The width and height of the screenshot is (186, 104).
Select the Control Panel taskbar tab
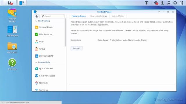point(22,3)
